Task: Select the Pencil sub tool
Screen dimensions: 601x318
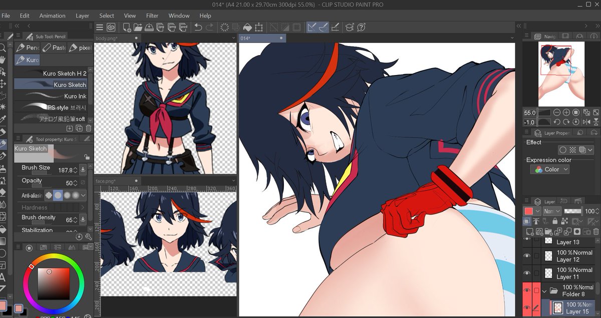Action: coord(27,47)
